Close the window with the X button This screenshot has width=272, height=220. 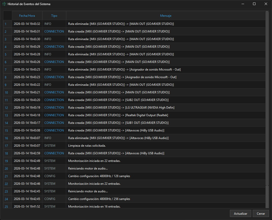pos(266,4)
